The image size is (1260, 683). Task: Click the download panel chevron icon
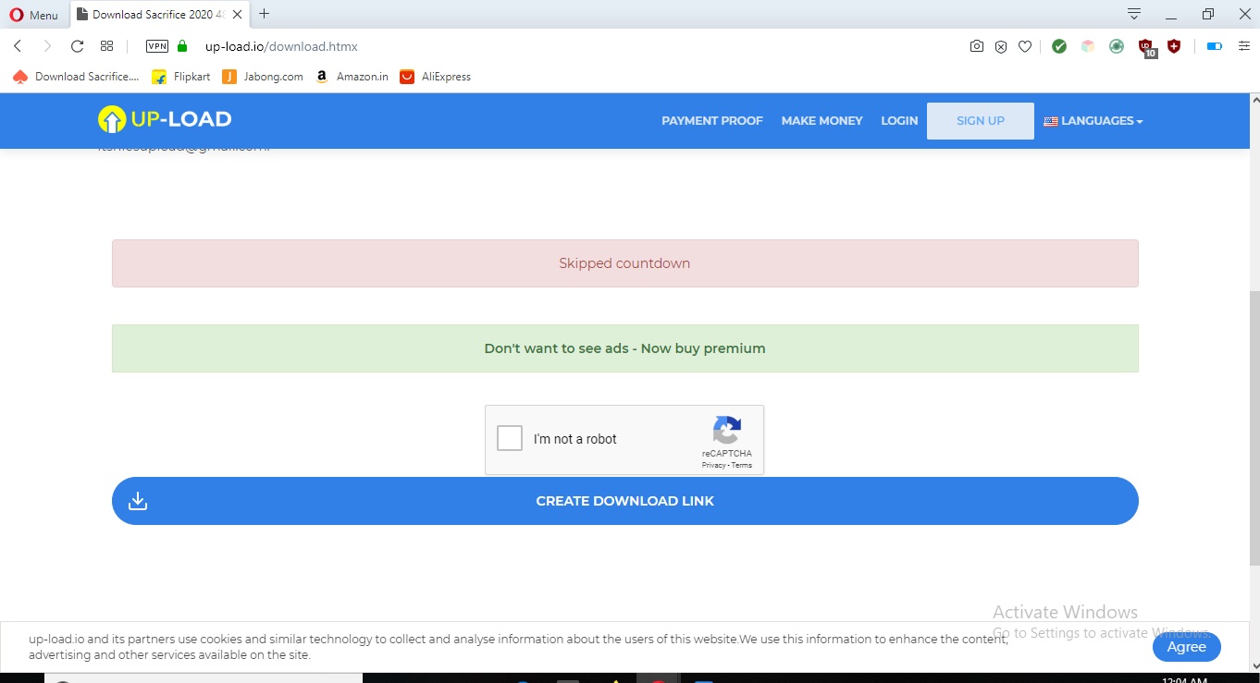(x=1132, y=14)
